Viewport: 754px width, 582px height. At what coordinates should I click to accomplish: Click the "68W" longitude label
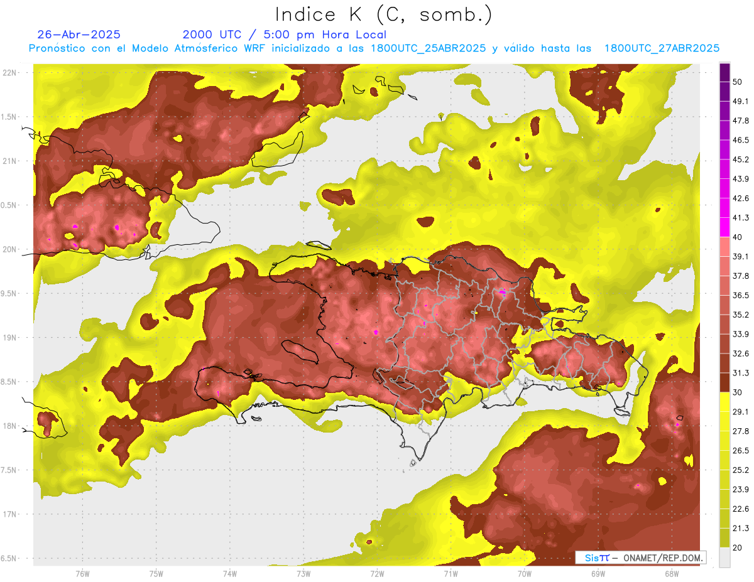pos(671,574)
